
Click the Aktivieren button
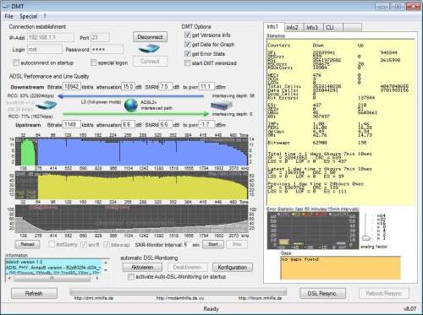point(142,267)
